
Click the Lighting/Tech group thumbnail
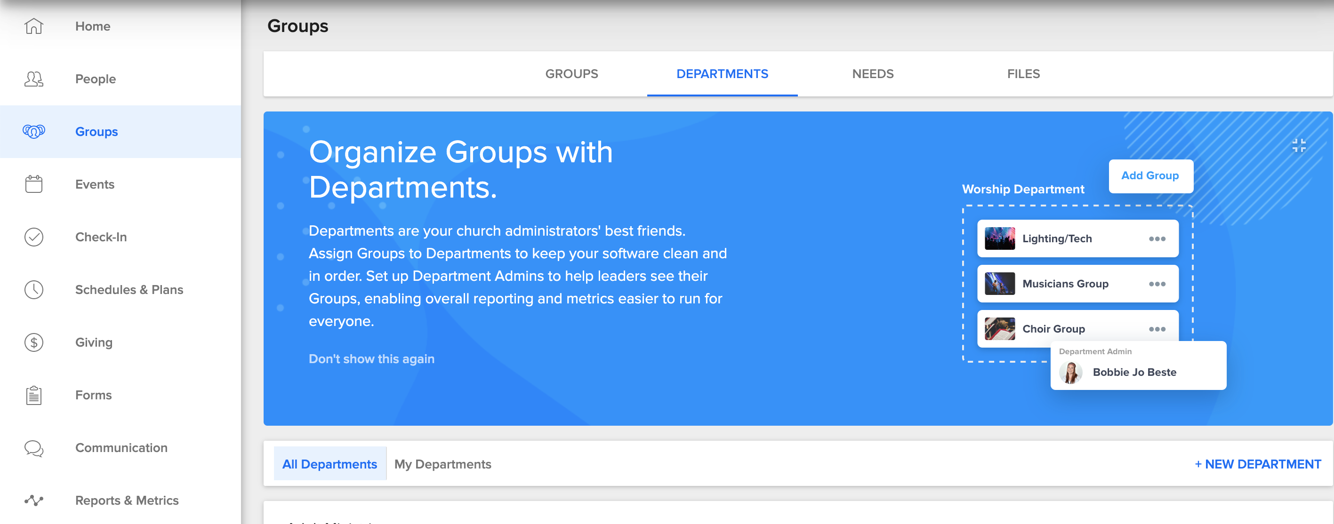click(x=999, y=238)
